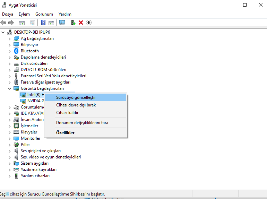The image size is (267, 199).
Task: Click the show/hide console tree icon
Action: pyautogui.click(x=22, y=23)
